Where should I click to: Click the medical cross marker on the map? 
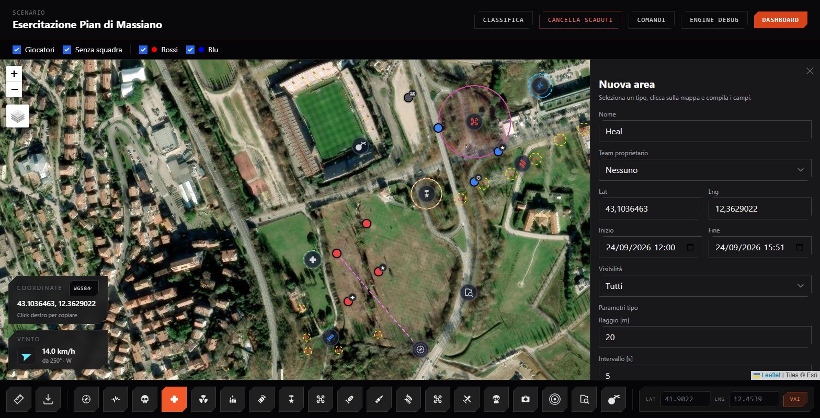313,259
